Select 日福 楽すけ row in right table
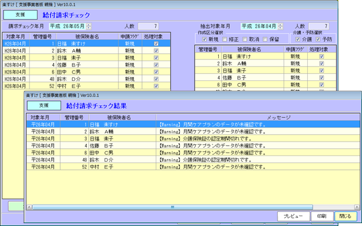Image resolution: width=362 pixels, height=226 pixels. [x=266, y=57]
